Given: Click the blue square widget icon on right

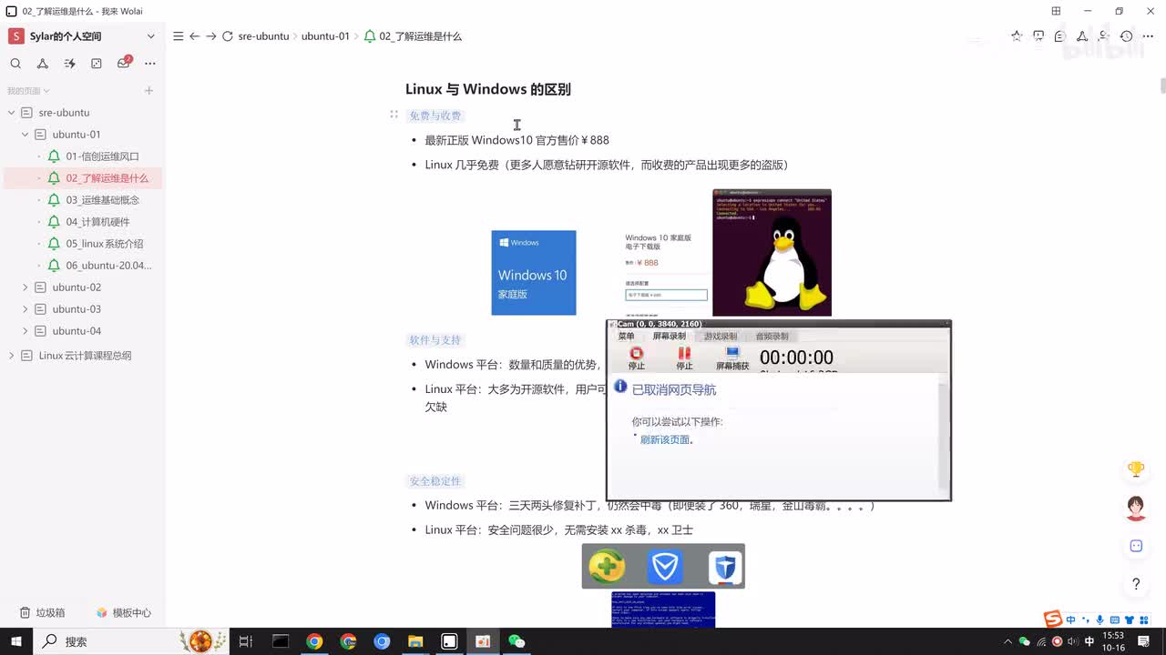Looking at the screenshot, I should (x=1136, y=546).
